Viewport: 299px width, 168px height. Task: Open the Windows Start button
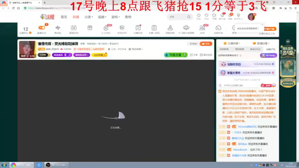[x=4, y=165]
